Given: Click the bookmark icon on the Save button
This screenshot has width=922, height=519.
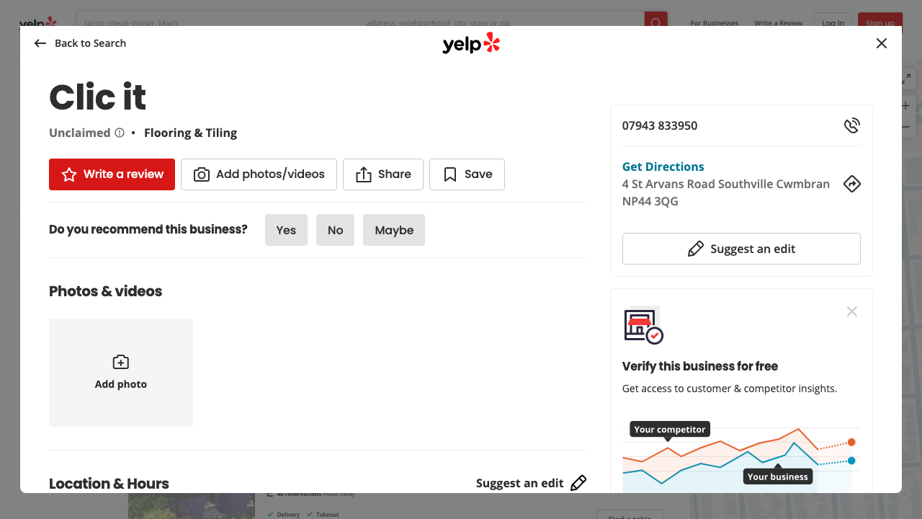Looking at the screenshot, I should point(449,174).
